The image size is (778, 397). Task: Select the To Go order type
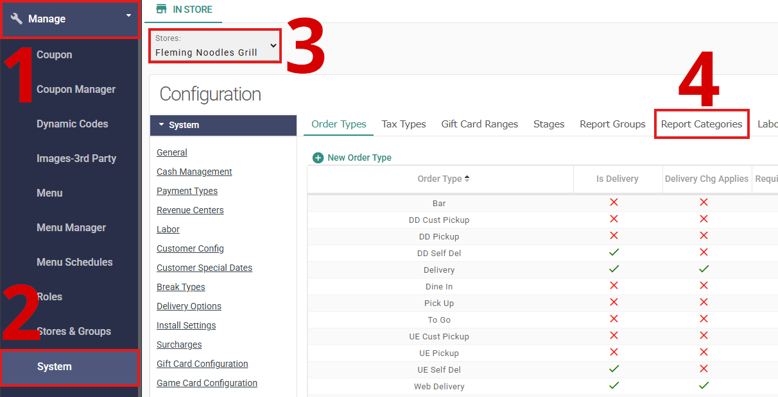pos(439,320)
